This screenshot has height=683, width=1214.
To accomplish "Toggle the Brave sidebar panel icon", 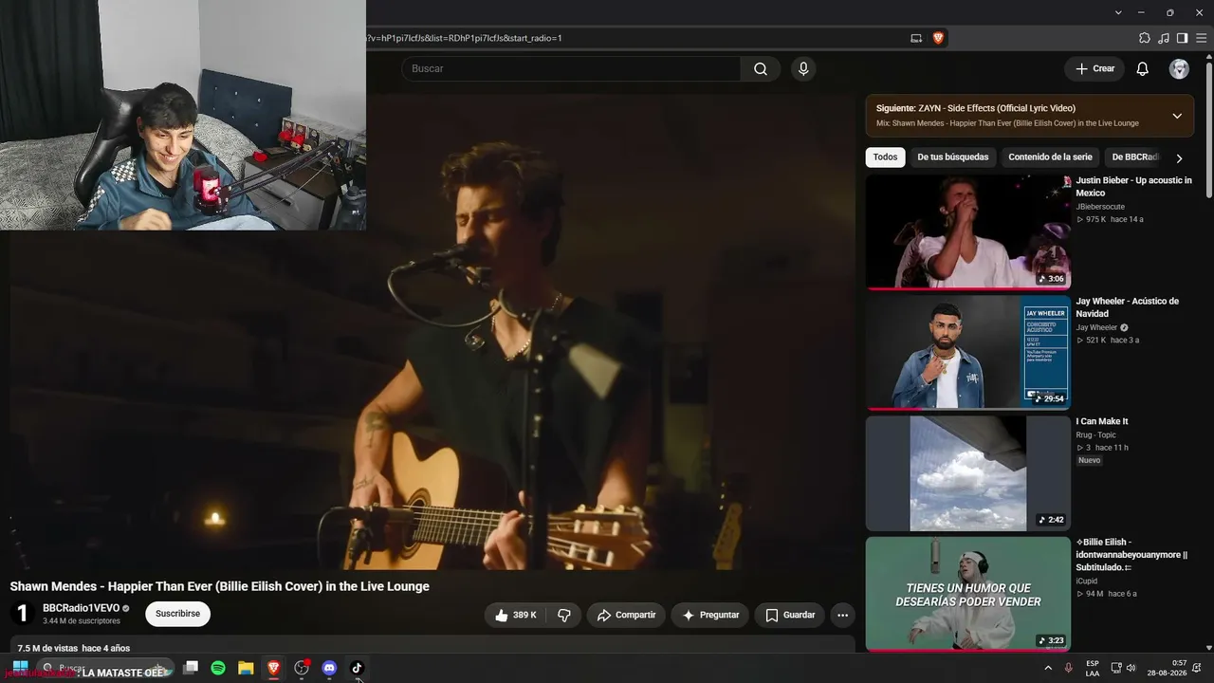I will point(1182,38).
